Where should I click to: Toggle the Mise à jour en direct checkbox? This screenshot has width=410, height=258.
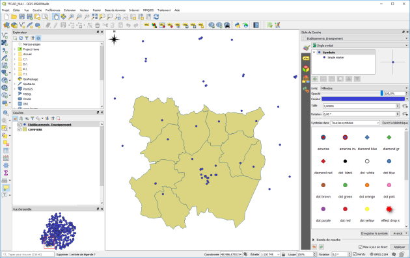pos(361,247)
